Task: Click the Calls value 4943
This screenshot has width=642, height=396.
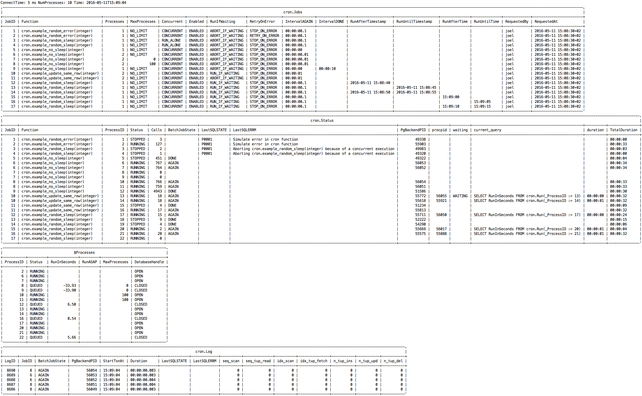Action: point(157,191)
